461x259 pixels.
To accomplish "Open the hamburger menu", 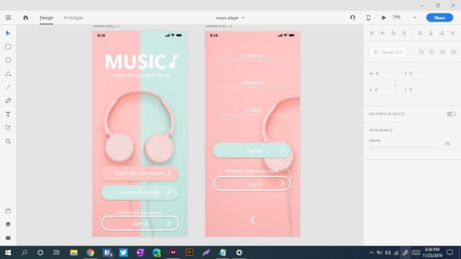I will tap(8, 18).
